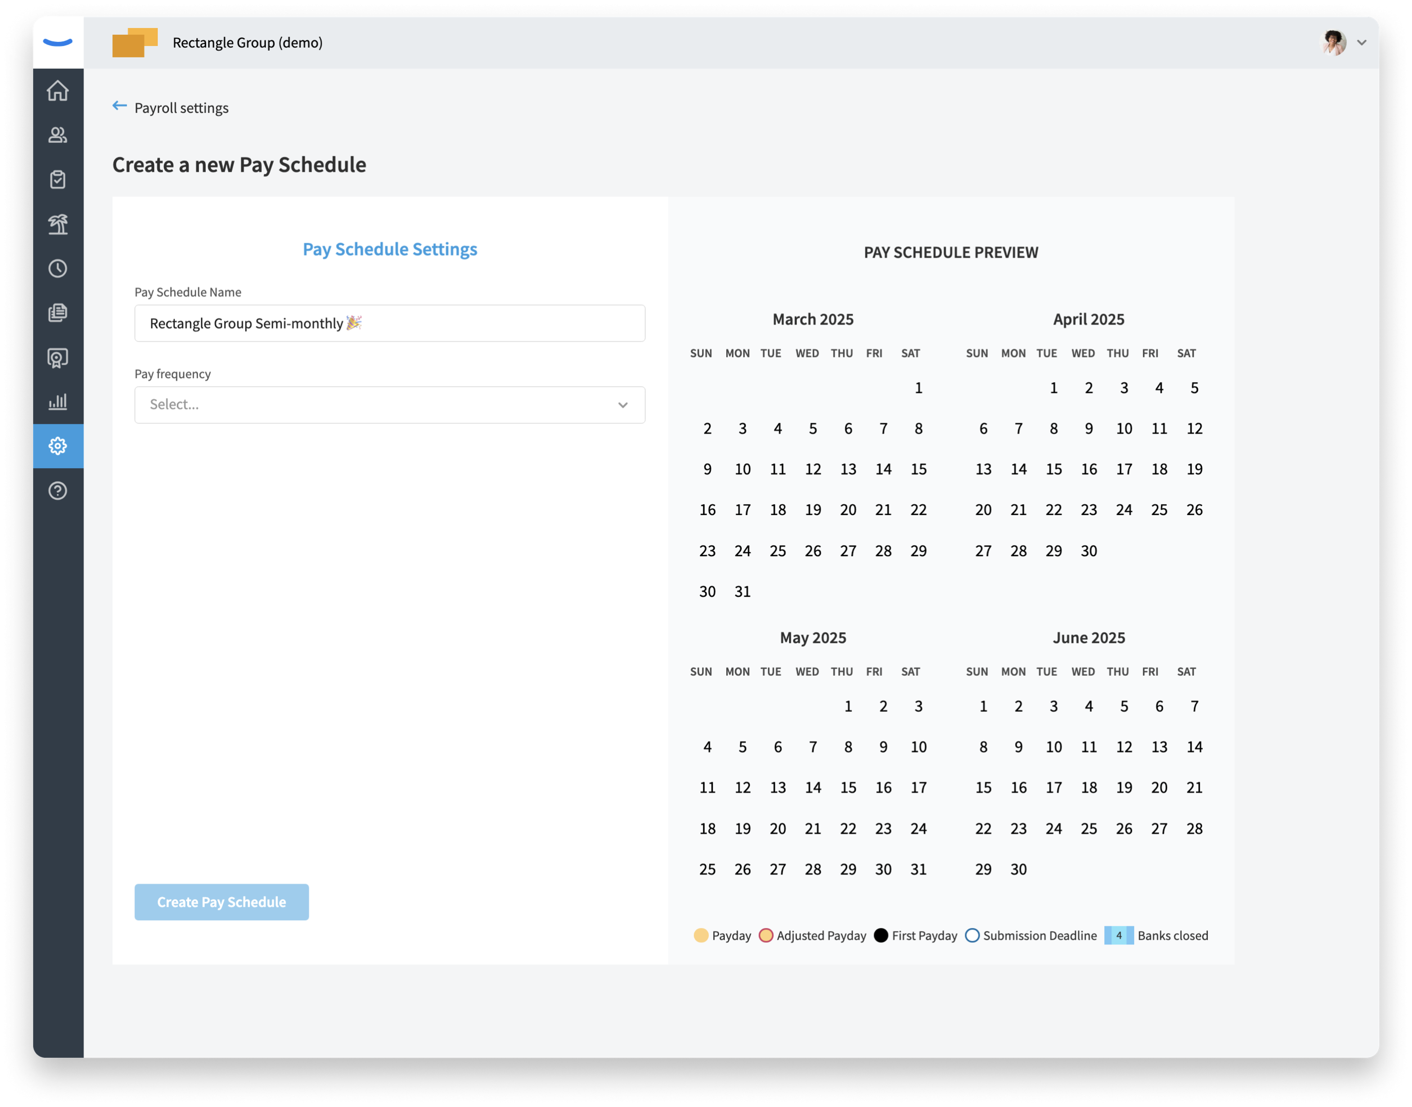Go back to Payroll settings link
Screen dimensions: 1412x1107
click(x=182, y=108)
